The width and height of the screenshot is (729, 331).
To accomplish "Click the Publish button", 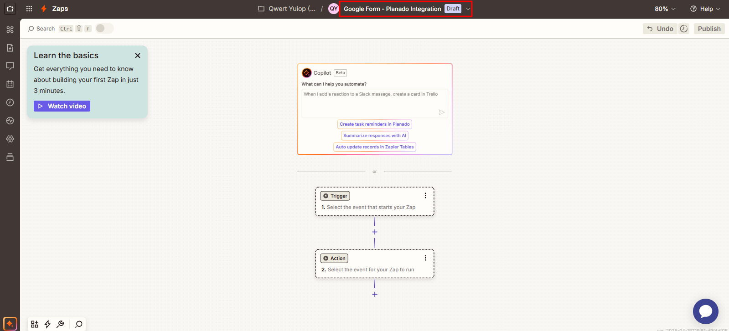I will point(709,29).
